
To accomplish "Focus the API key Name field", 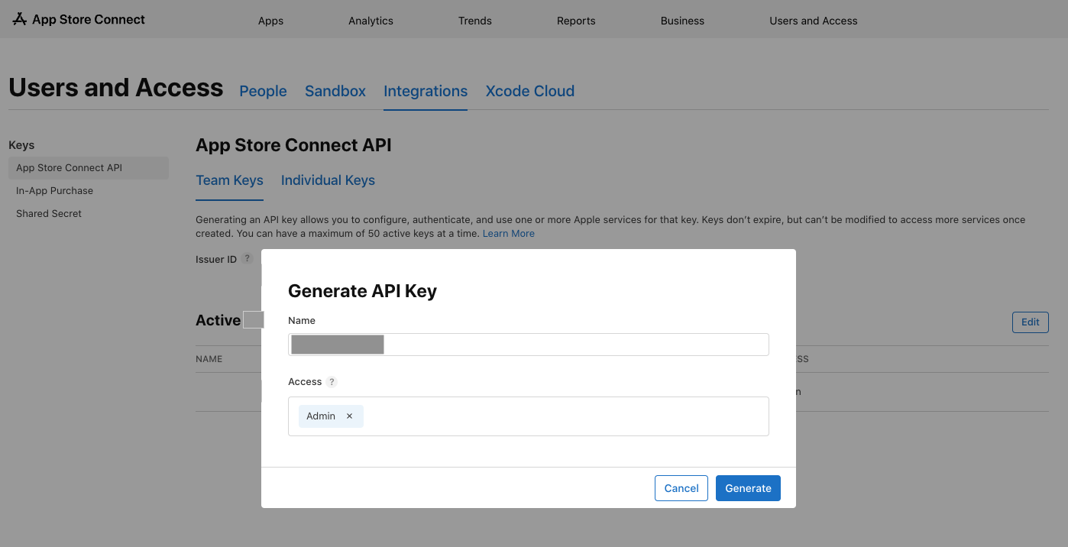I will point(529,345).
